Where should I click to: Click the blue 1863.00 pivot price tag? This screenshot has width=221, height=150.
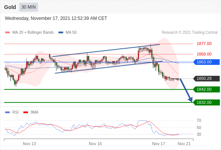point(207,62)
